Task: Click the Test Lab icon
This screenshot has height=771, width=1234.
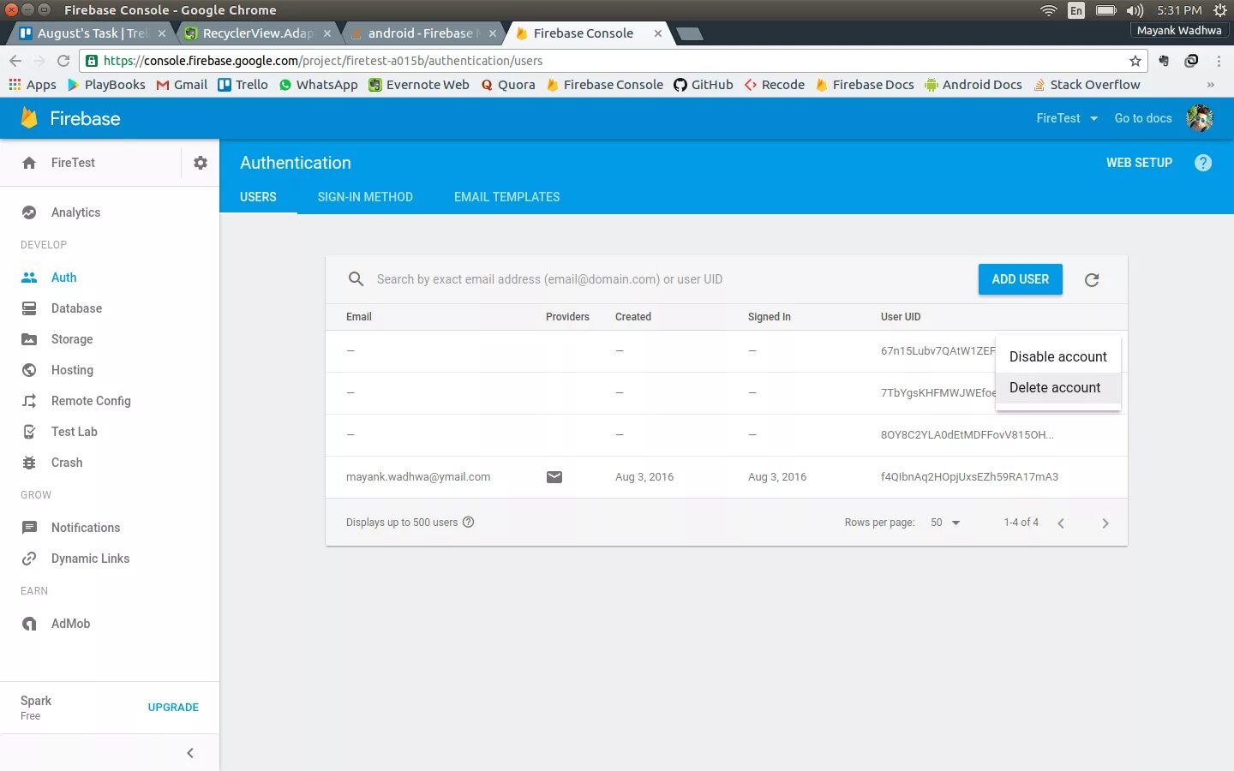Action: [x=29, y=432]
